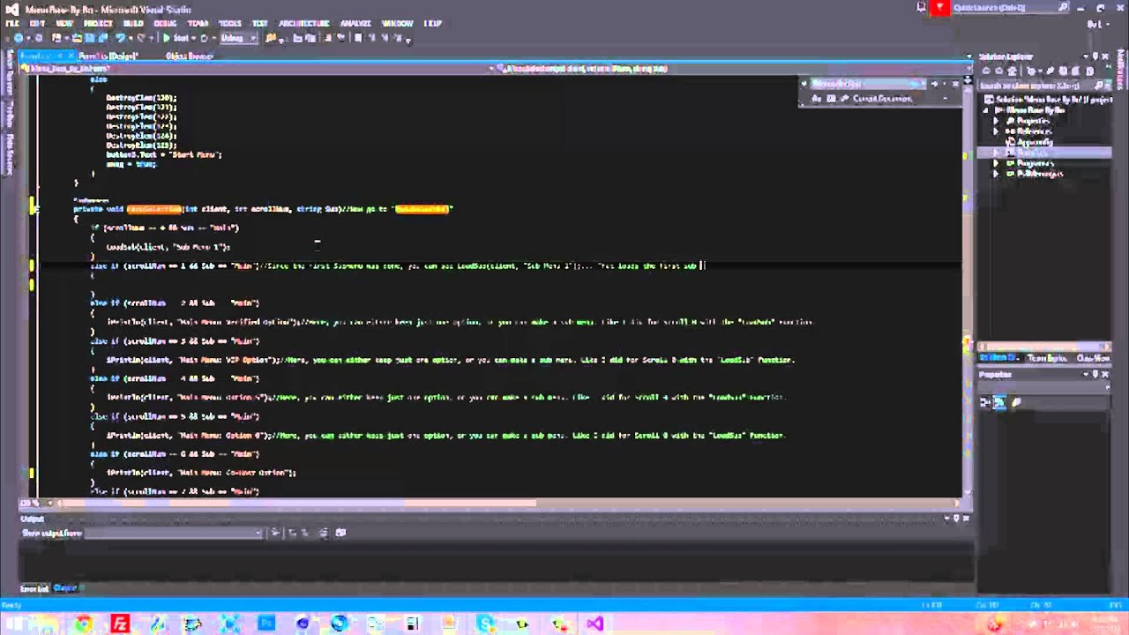Expand the Properties node in Solution Explorer

coord(997,121)
